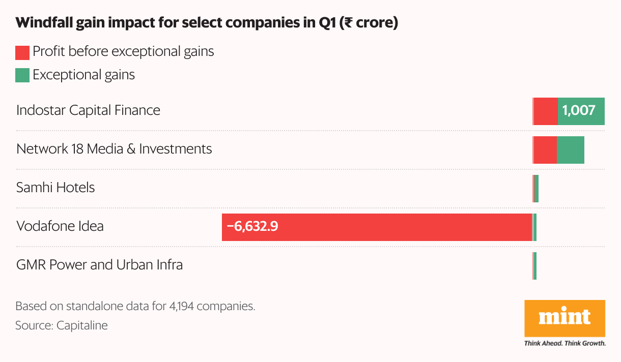This screenshot has height=362, width=621.
Task: Click Indostar Capital Finance row label
Action: [x=88, y=110]
